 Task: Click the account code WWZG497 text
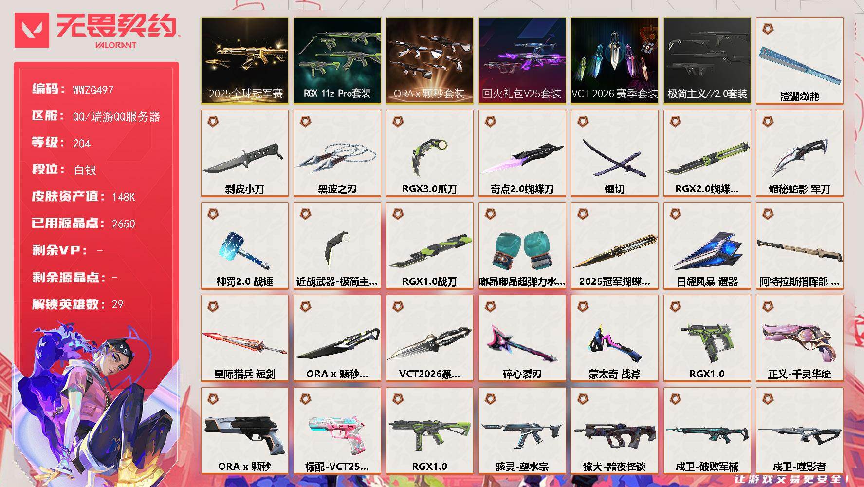(93, 90)
